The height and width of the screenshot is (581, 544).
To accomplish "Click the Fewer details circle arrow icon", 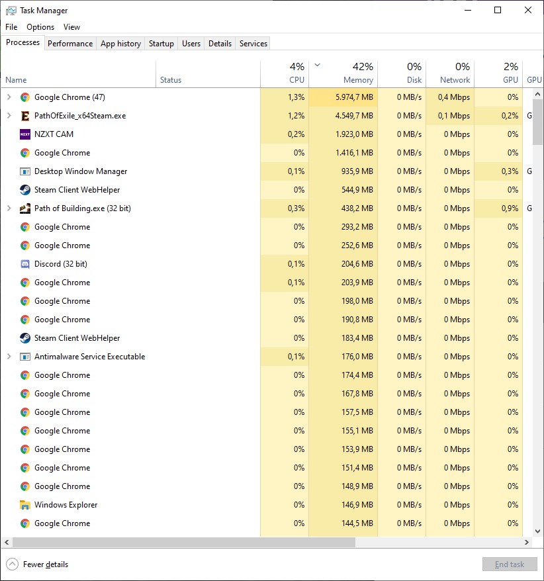I will 12,564.
